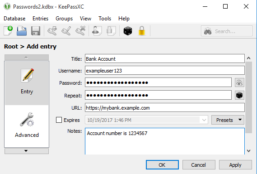Open the Entries menu
257x174 pixels.
(x=40, y=19)
